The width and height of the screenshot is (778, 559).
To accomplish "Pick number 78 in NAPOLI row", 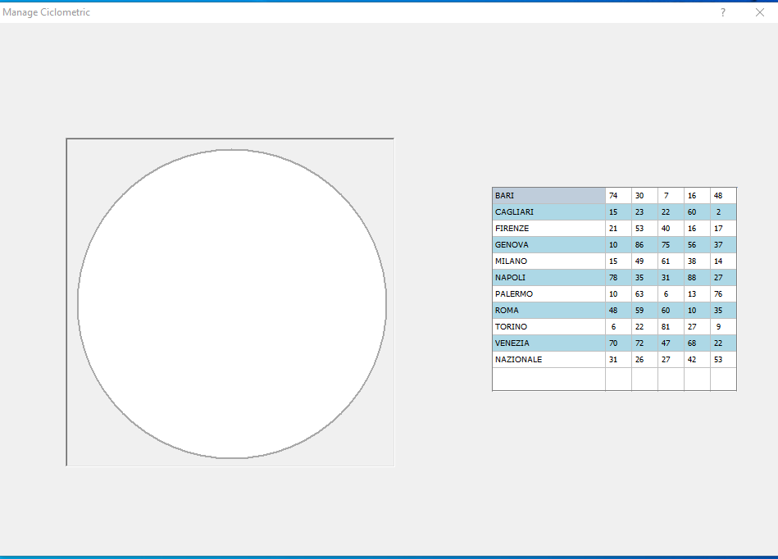I will tap(618, 277).
